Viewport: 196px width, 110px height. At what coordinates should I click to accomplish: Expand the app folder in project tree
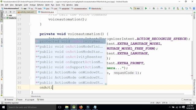[x=4, y=15]
